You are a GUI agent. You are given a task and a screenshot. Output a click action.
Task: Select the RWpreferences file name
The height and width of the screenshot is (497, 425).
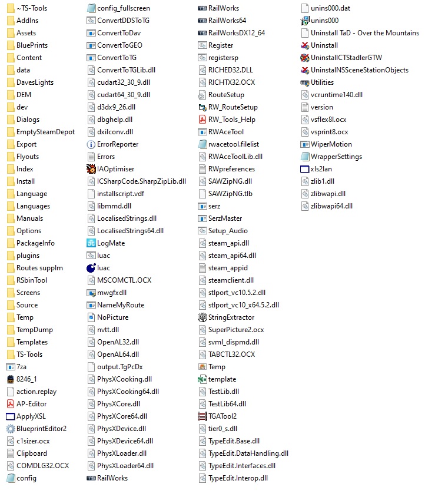point(232,169)
